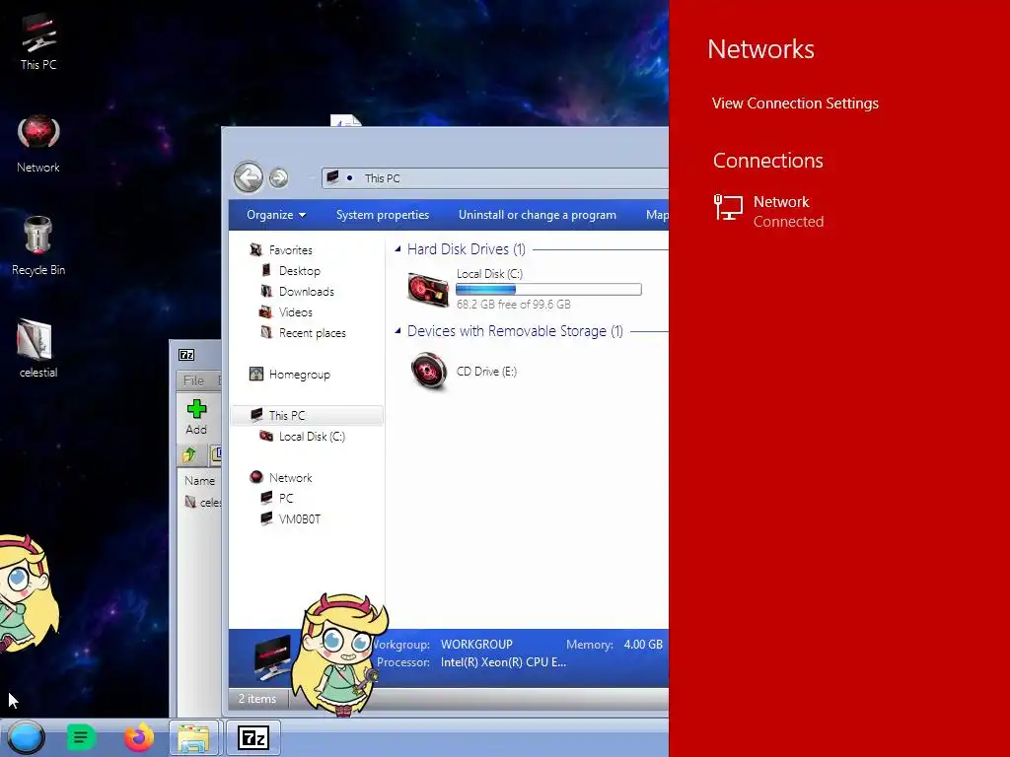Select the PC computer under Network
This screenshot has width=1010, height=757.
pos(277,498)
